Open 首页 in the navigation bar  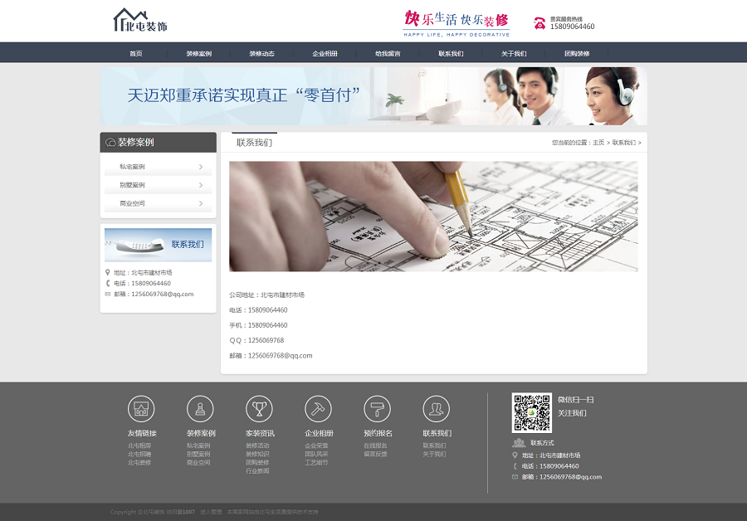pos(135,54)
